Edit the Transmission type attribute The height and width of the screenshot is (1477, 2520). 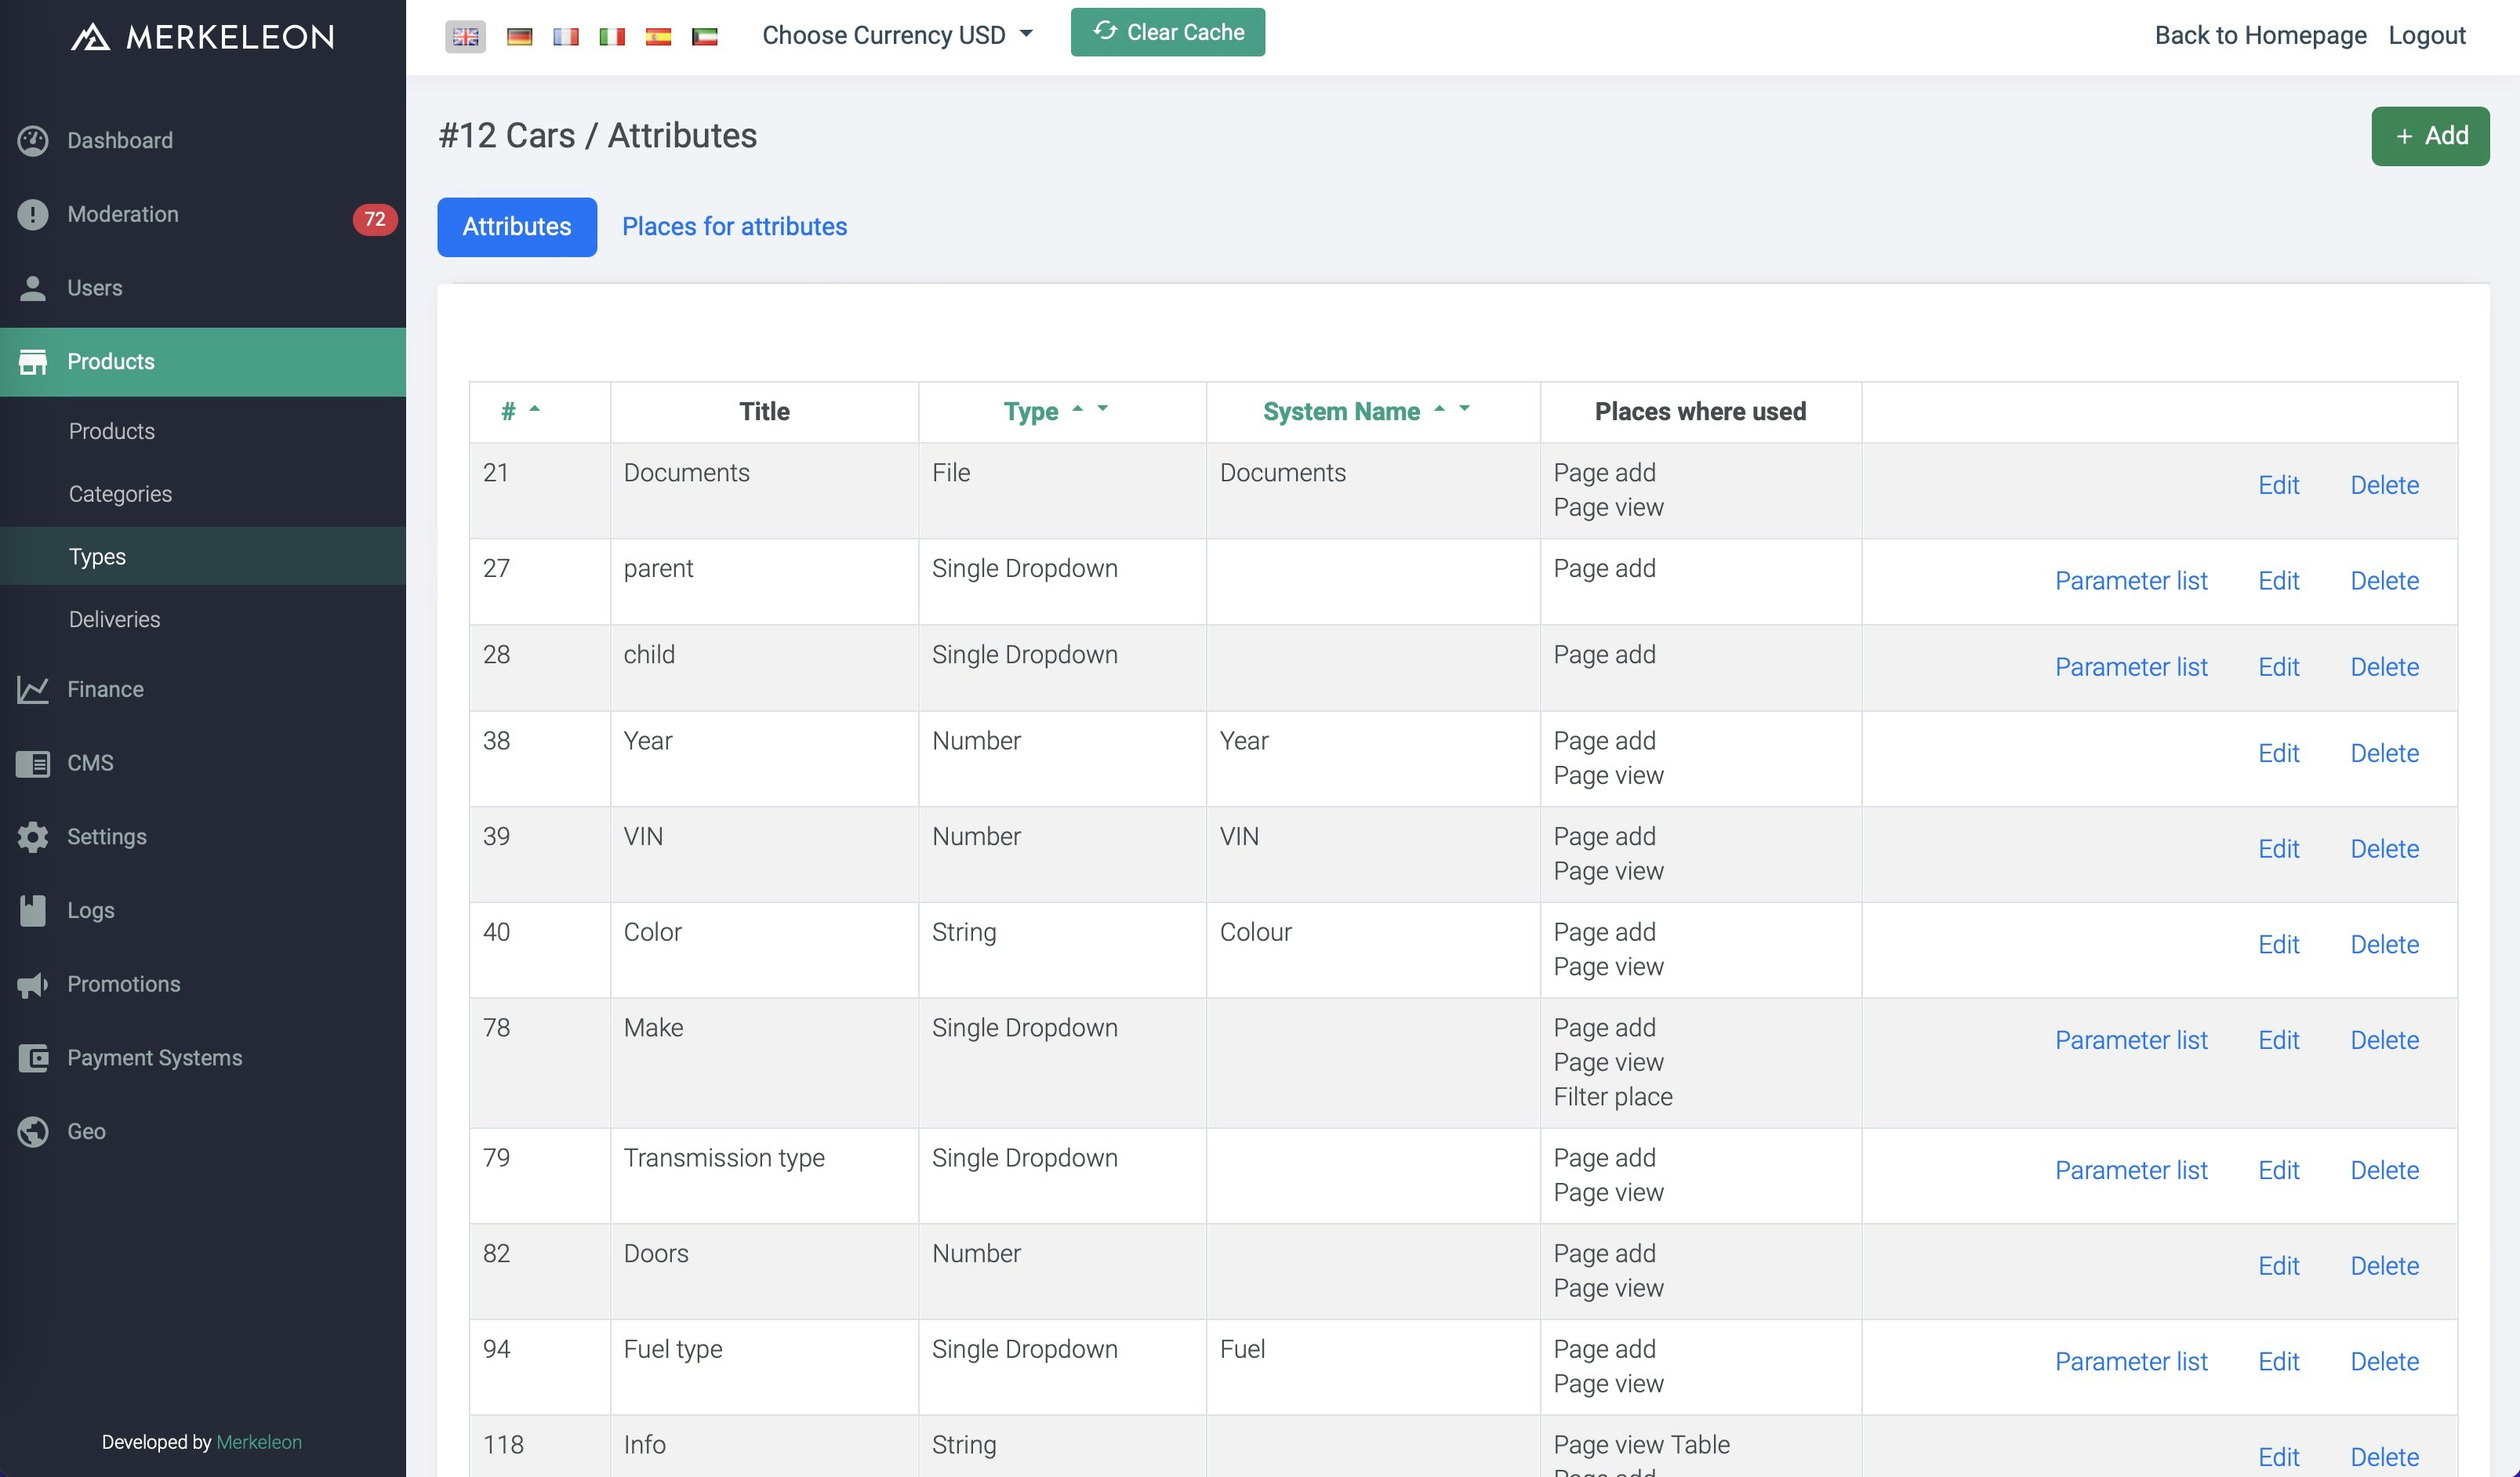(2278, 1170)
